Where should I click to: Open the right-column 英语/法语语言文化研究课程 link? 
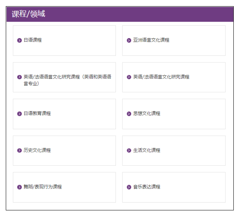[161, 77]
